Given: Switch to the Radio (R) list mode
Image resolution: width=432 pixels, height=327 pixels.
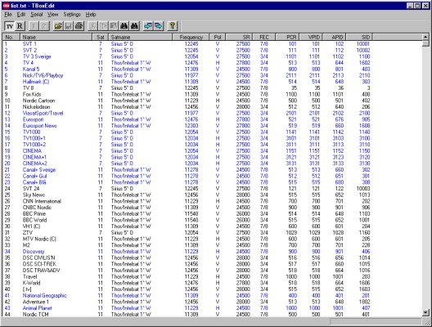Looking at the screenshot, I should (20, 26).
